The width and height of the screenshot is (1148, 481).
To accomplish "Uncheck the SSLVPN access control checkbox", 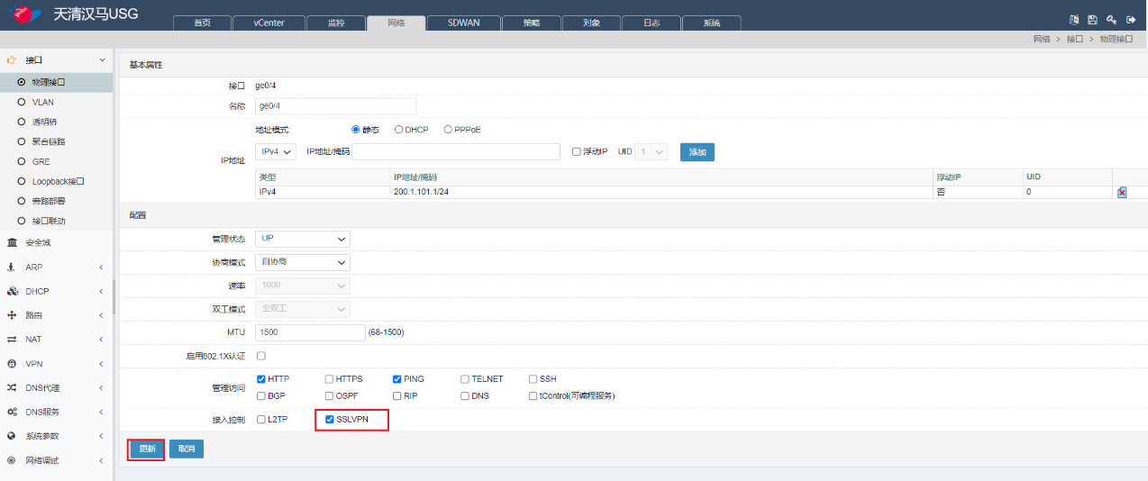I will pos(330,420).
